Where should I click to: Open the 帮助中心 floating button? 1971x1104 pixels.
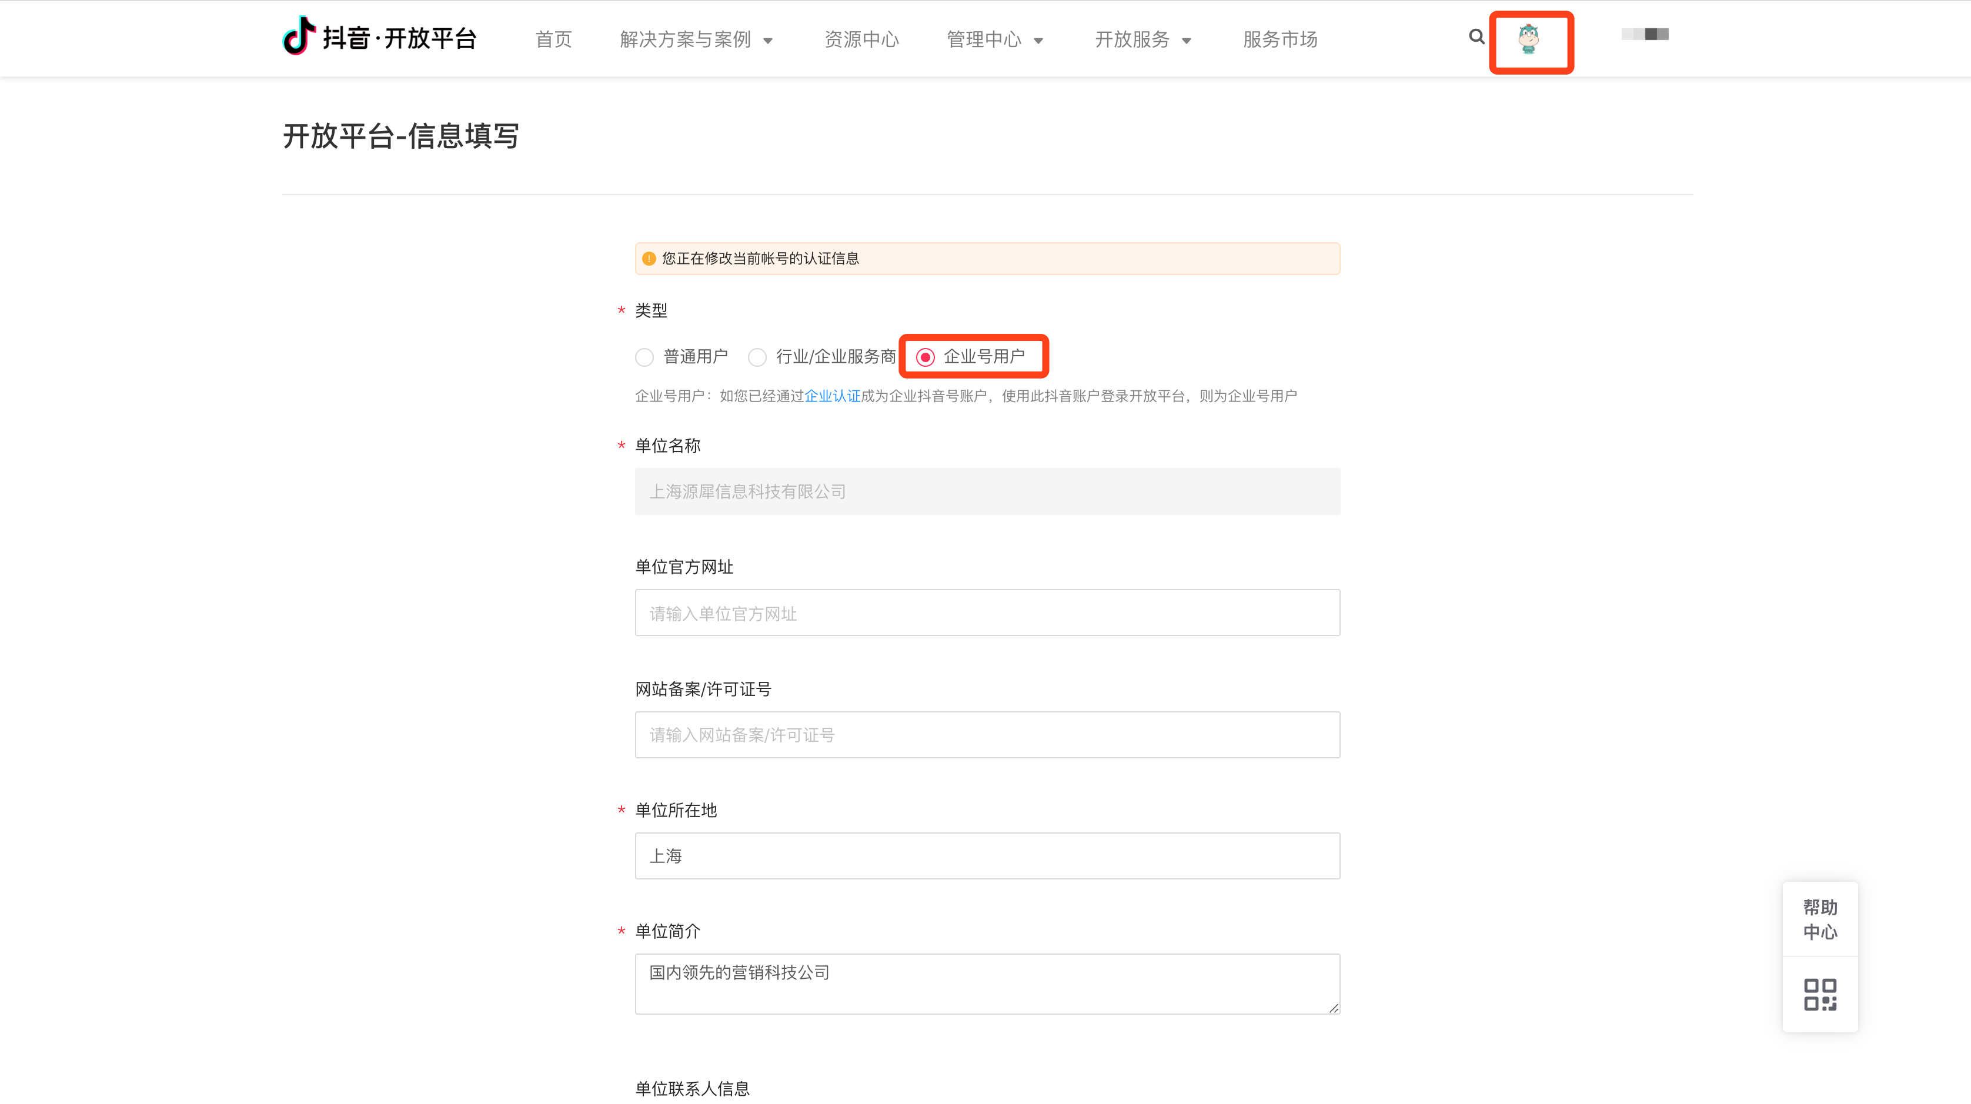pos(1819,919)
